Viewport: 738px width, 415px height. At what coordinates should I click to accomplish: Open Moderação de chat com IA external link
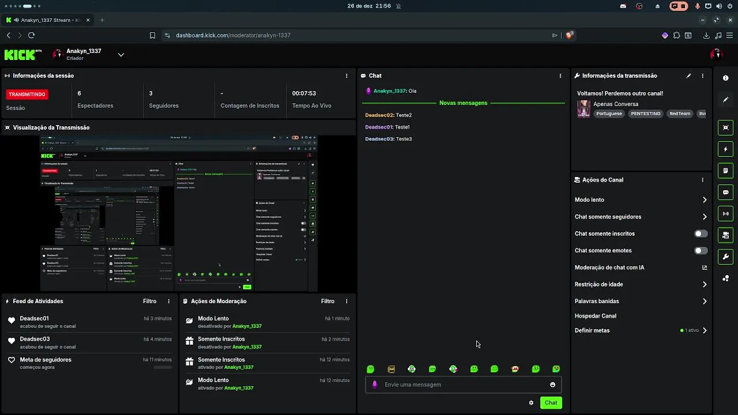click(x=705, y=267)
